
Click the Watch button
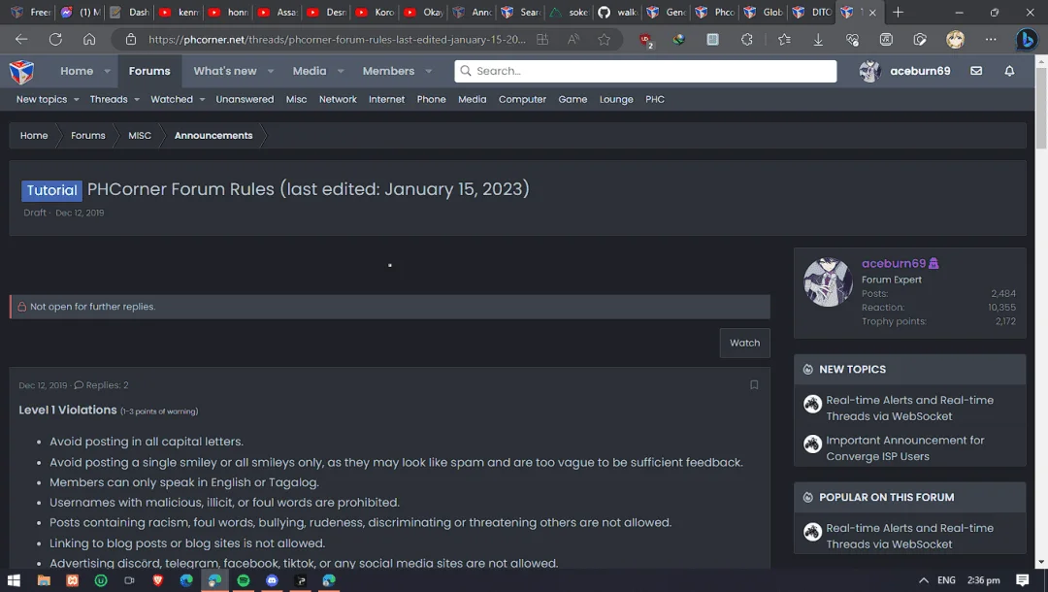pyautogui.click(x=744, y=343)
